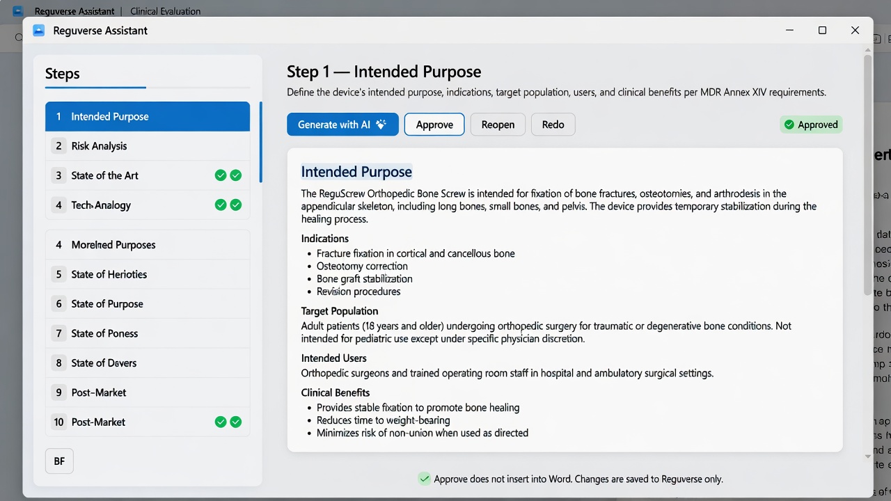The image size is (891, 501).
Task: Click the left green check on State of the Art
Action: point(221,175)
